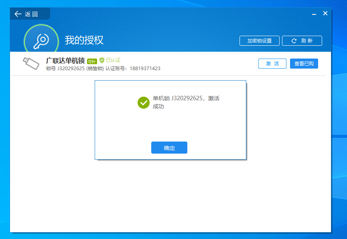This screenshot has width=347, height=239.
Task: Open 加密锁设置 settings
Action: click(x=260, y=41)
